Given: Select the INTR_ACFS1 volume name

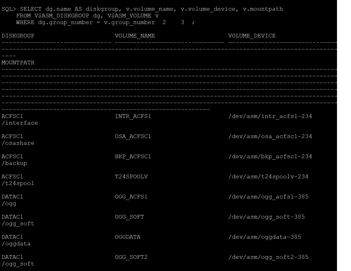Looking at the screenshot, I should pos(133,116).
